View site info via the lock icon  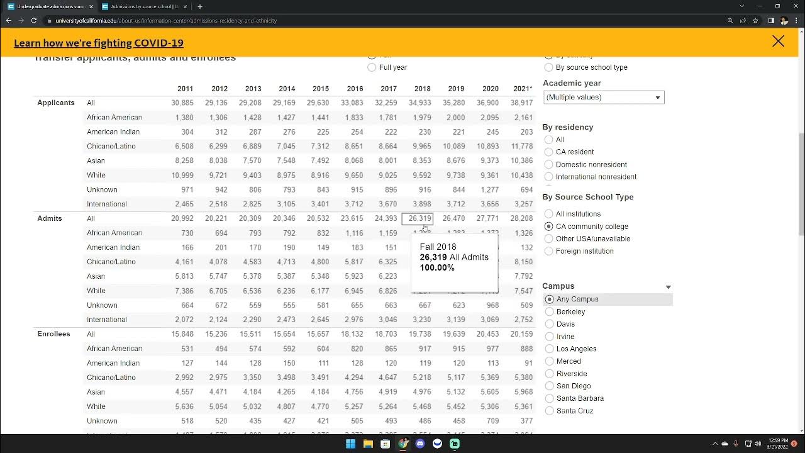point(50,20)
